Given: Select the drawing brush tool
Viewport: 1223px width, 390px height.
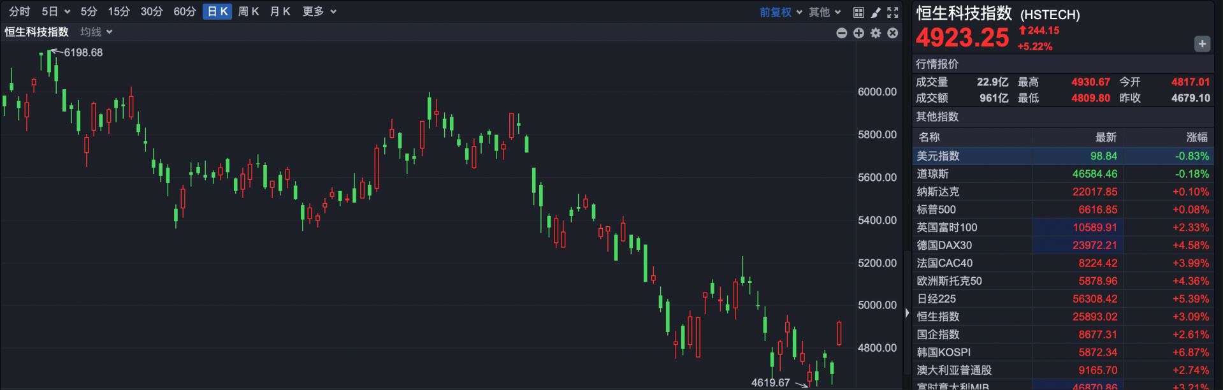Looking at the screenshot, I should tap(876, 12).
